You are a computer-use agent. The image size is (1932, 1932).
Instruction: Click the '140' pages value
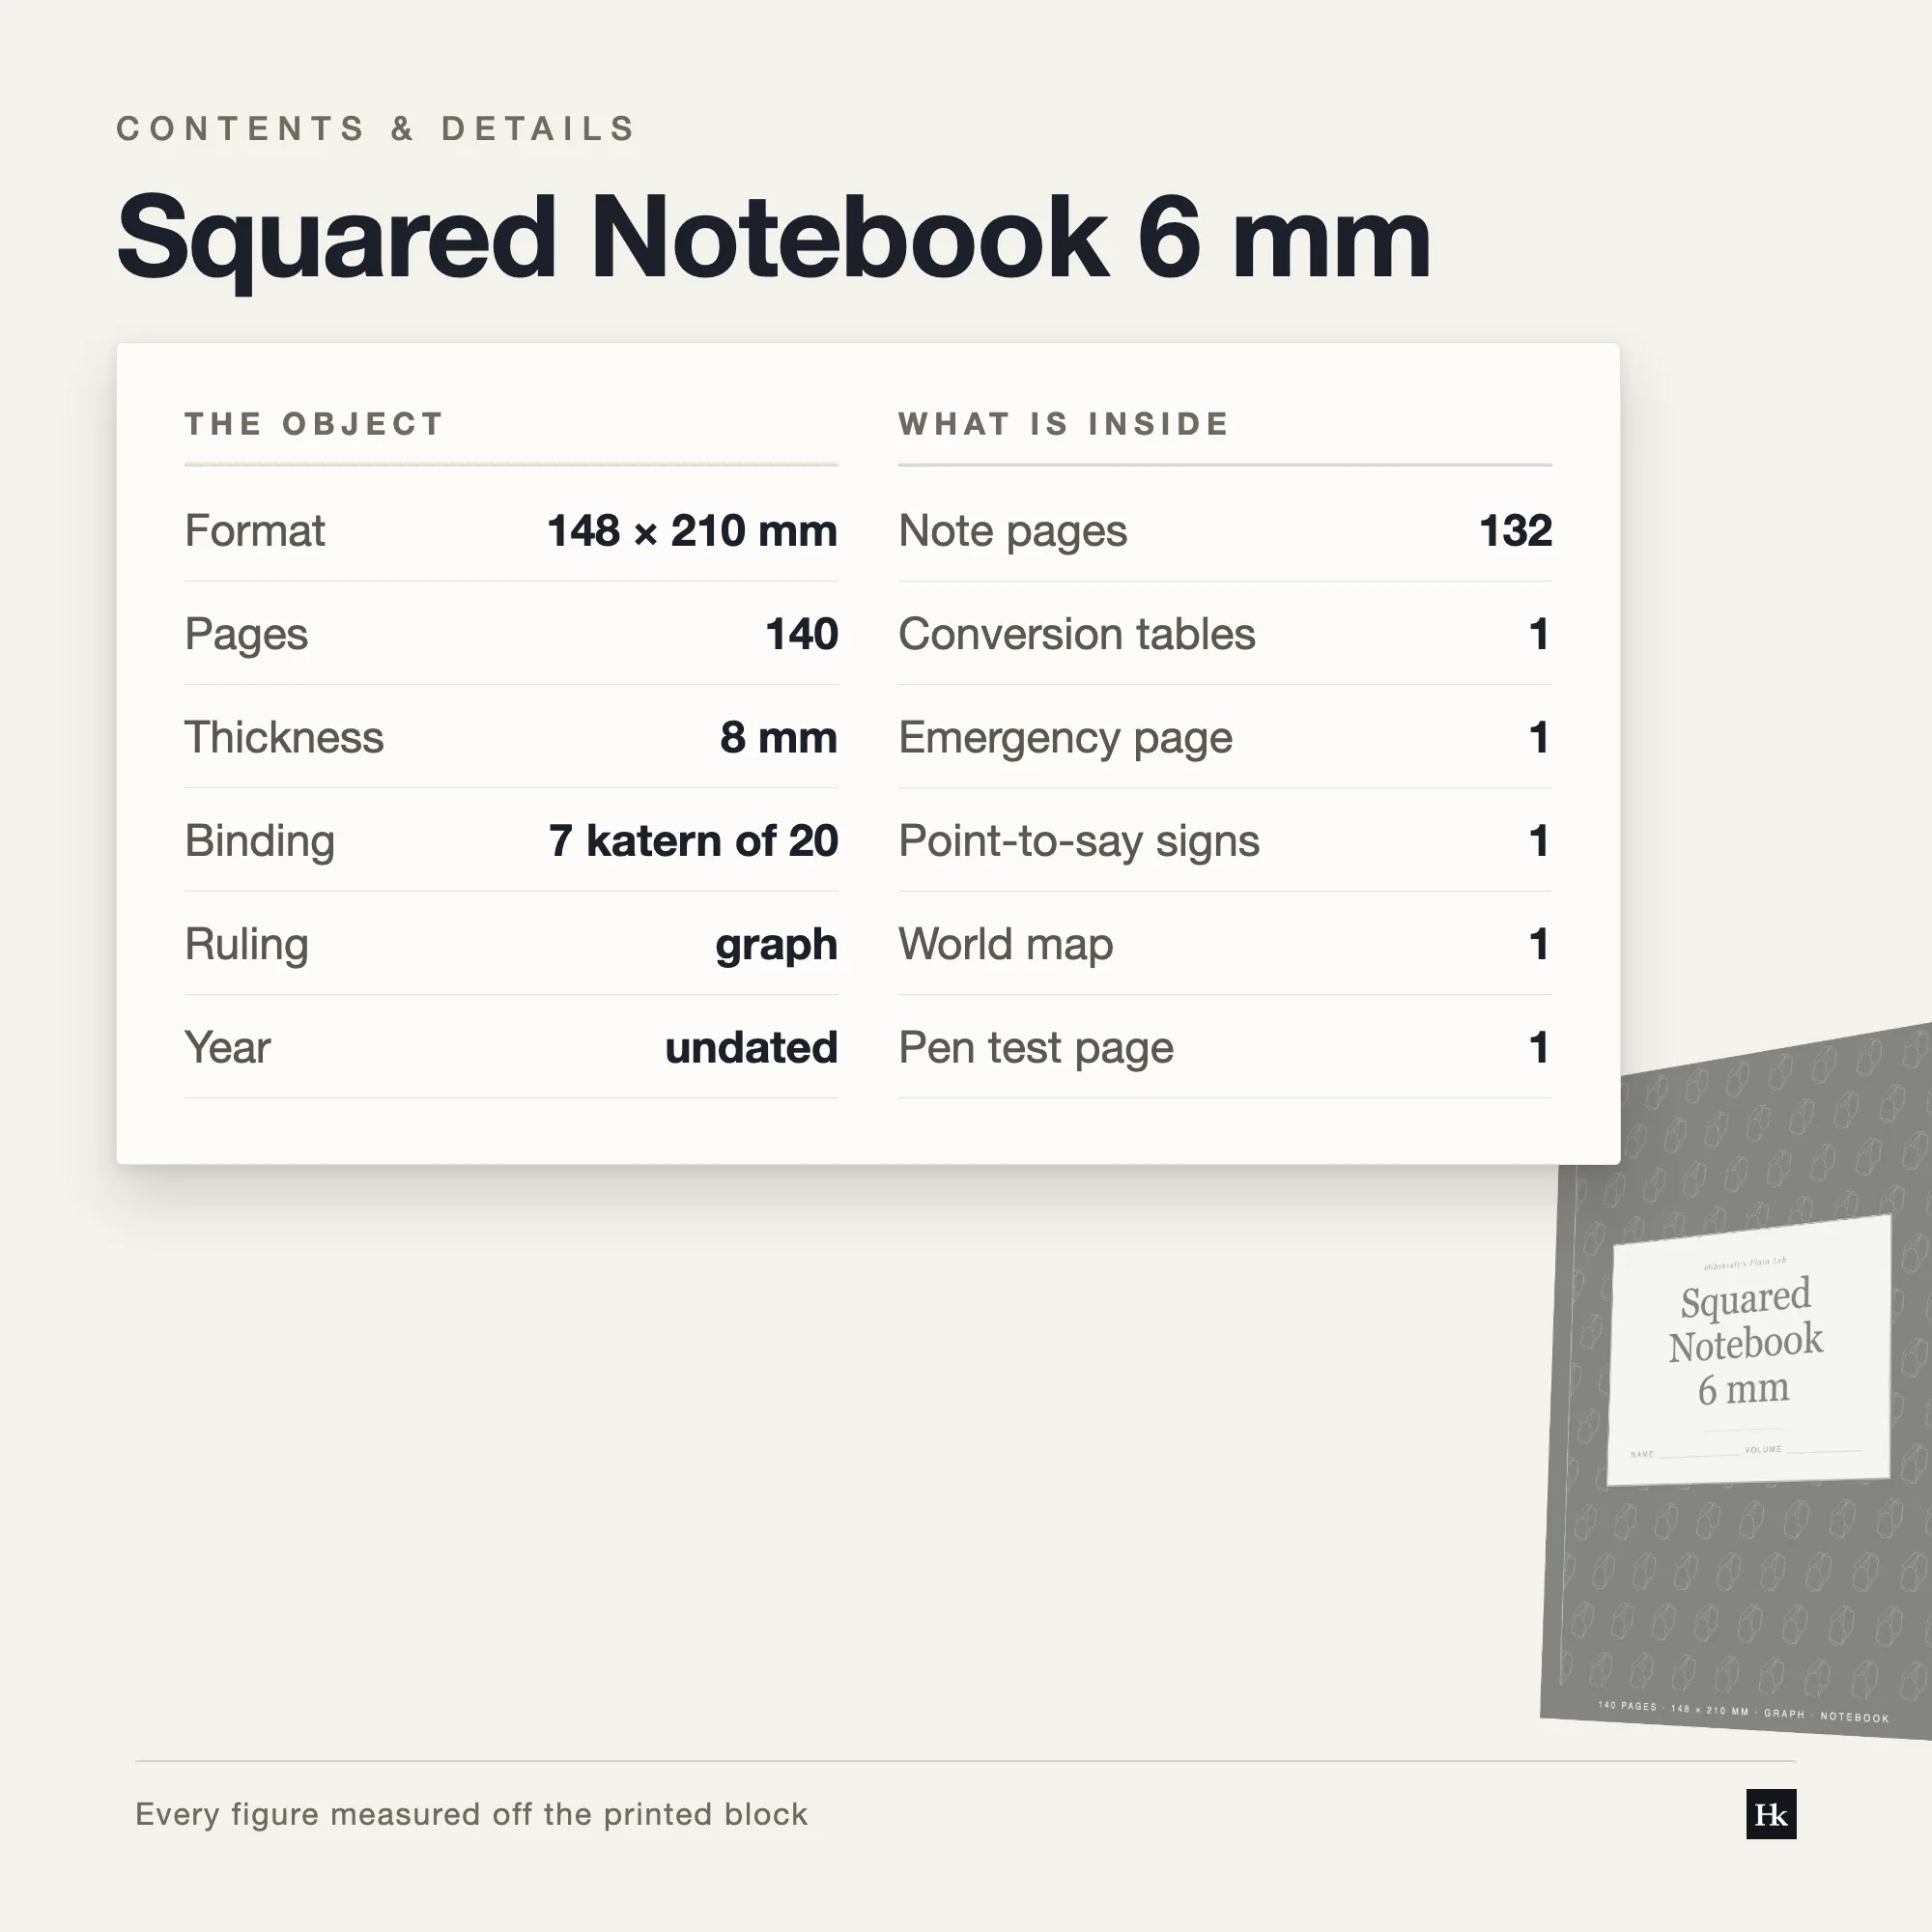coord(801,634)
